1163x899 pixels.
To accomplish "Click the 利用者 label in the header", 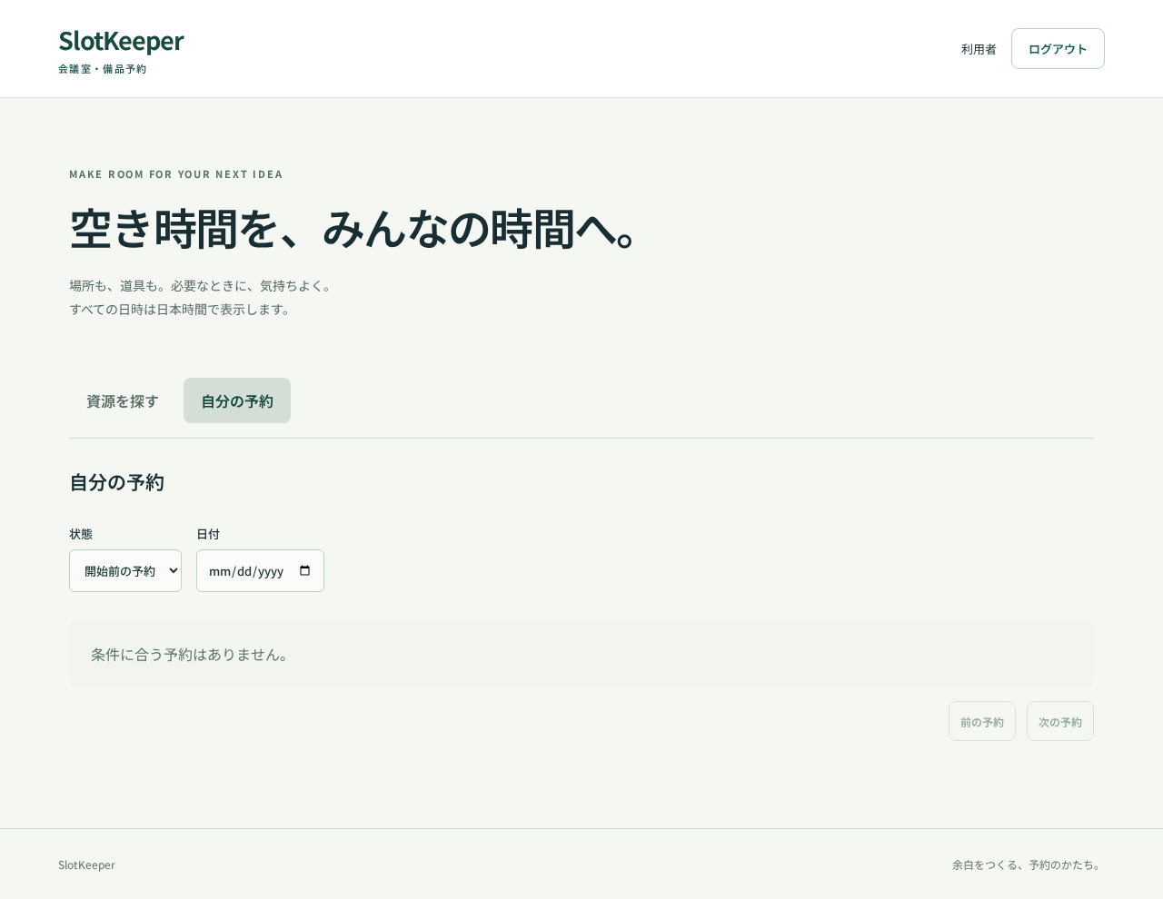I will pyautogui.click(x=979, y=49).
